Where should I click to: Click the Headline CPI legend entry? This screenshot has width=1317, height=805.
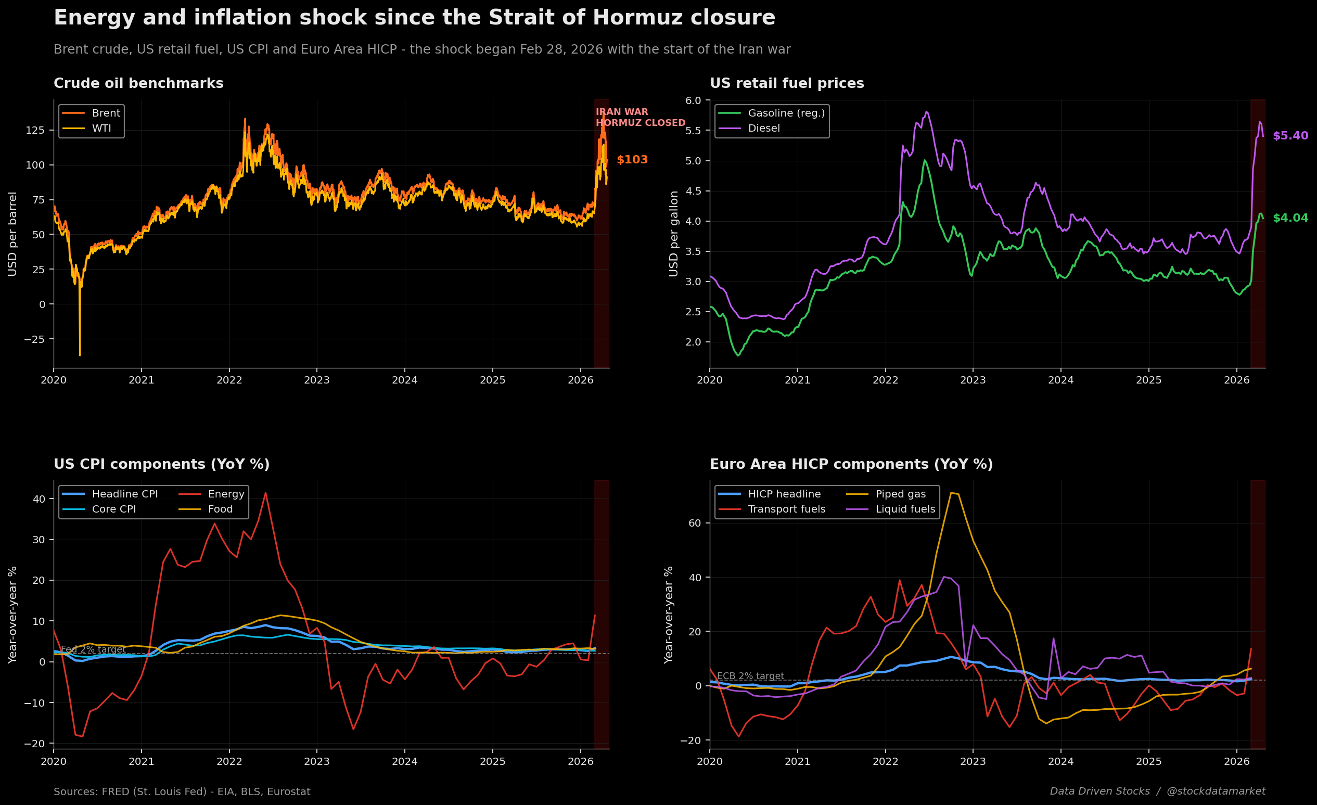point(124,494)
